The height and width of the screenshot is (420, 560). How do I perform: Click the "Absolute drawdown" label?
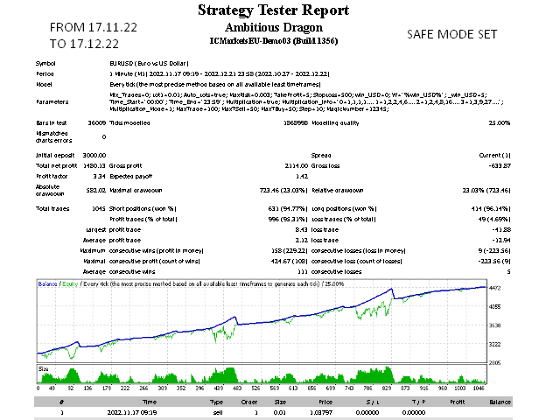50,191
